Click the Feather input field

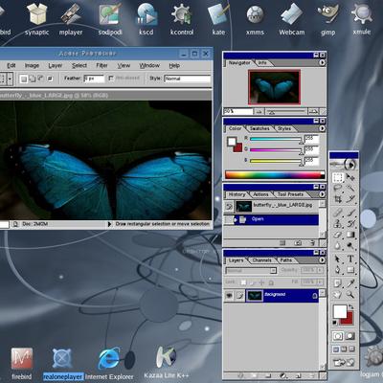coord(94,79)
